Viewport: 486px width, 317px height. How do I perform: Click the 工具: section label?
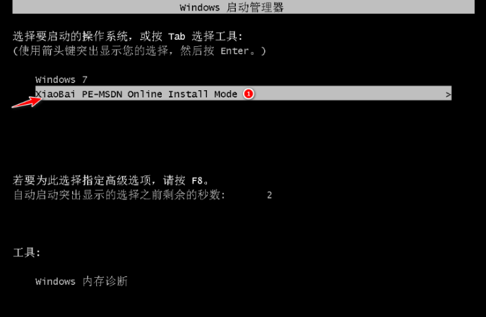coord(27,252)
